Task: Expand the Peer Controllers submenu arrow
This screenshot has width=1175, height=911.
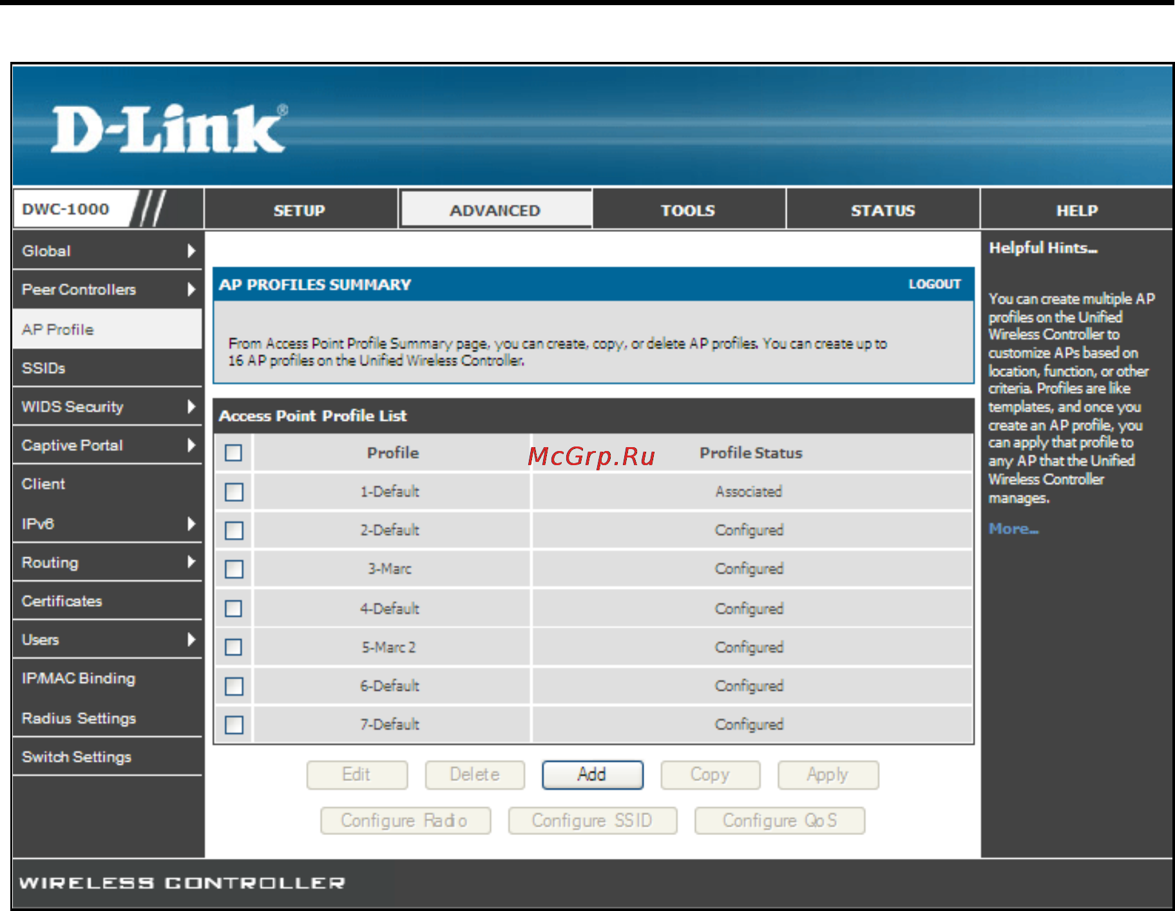Action: (x=191, y=289)
